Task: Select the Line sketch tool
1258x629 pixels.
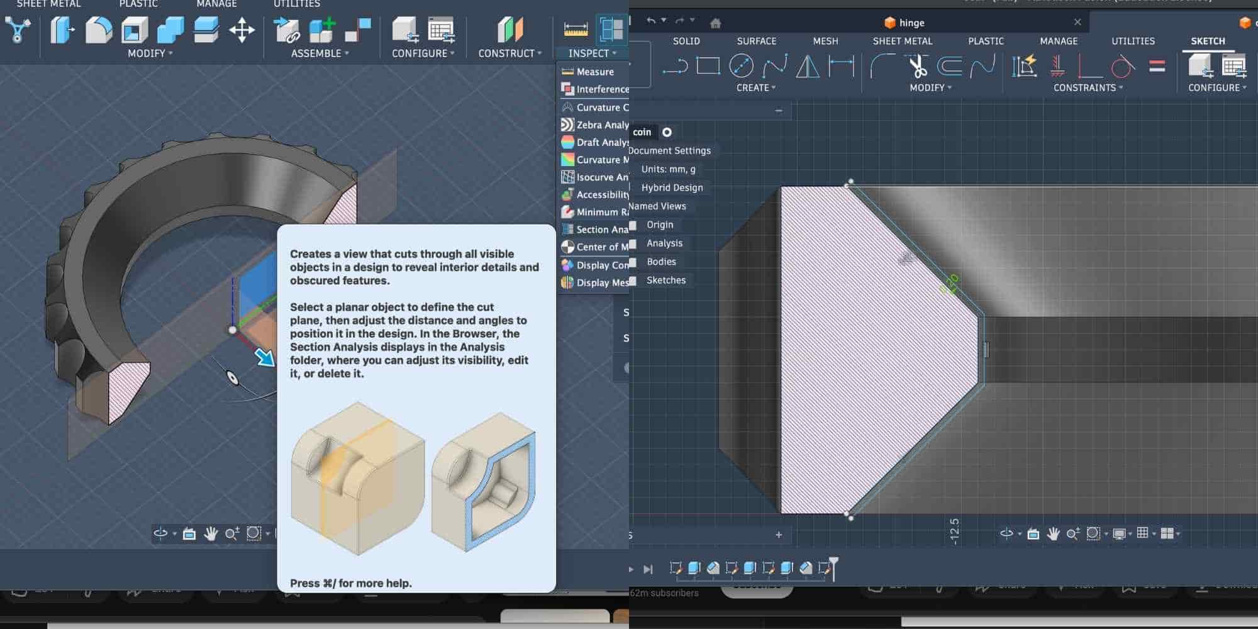Action: 675,65
